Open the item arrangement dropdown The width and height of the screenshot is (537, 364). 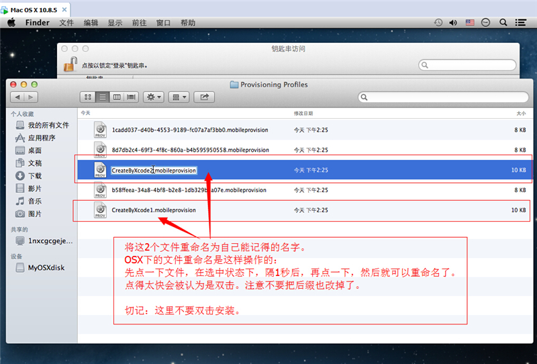(x=179, y=97)
